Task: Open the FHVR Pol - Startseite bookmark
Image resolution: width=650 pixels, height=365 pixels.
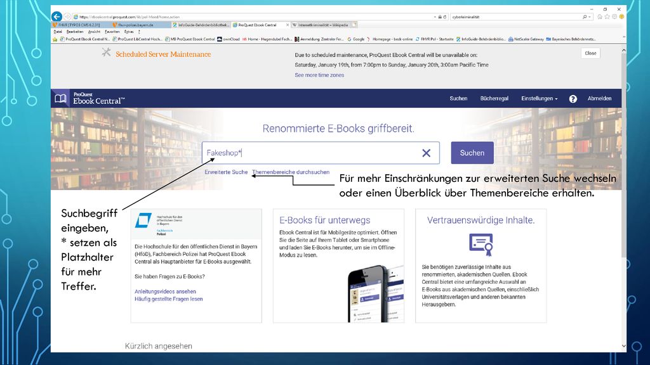Action: [434, 39]
